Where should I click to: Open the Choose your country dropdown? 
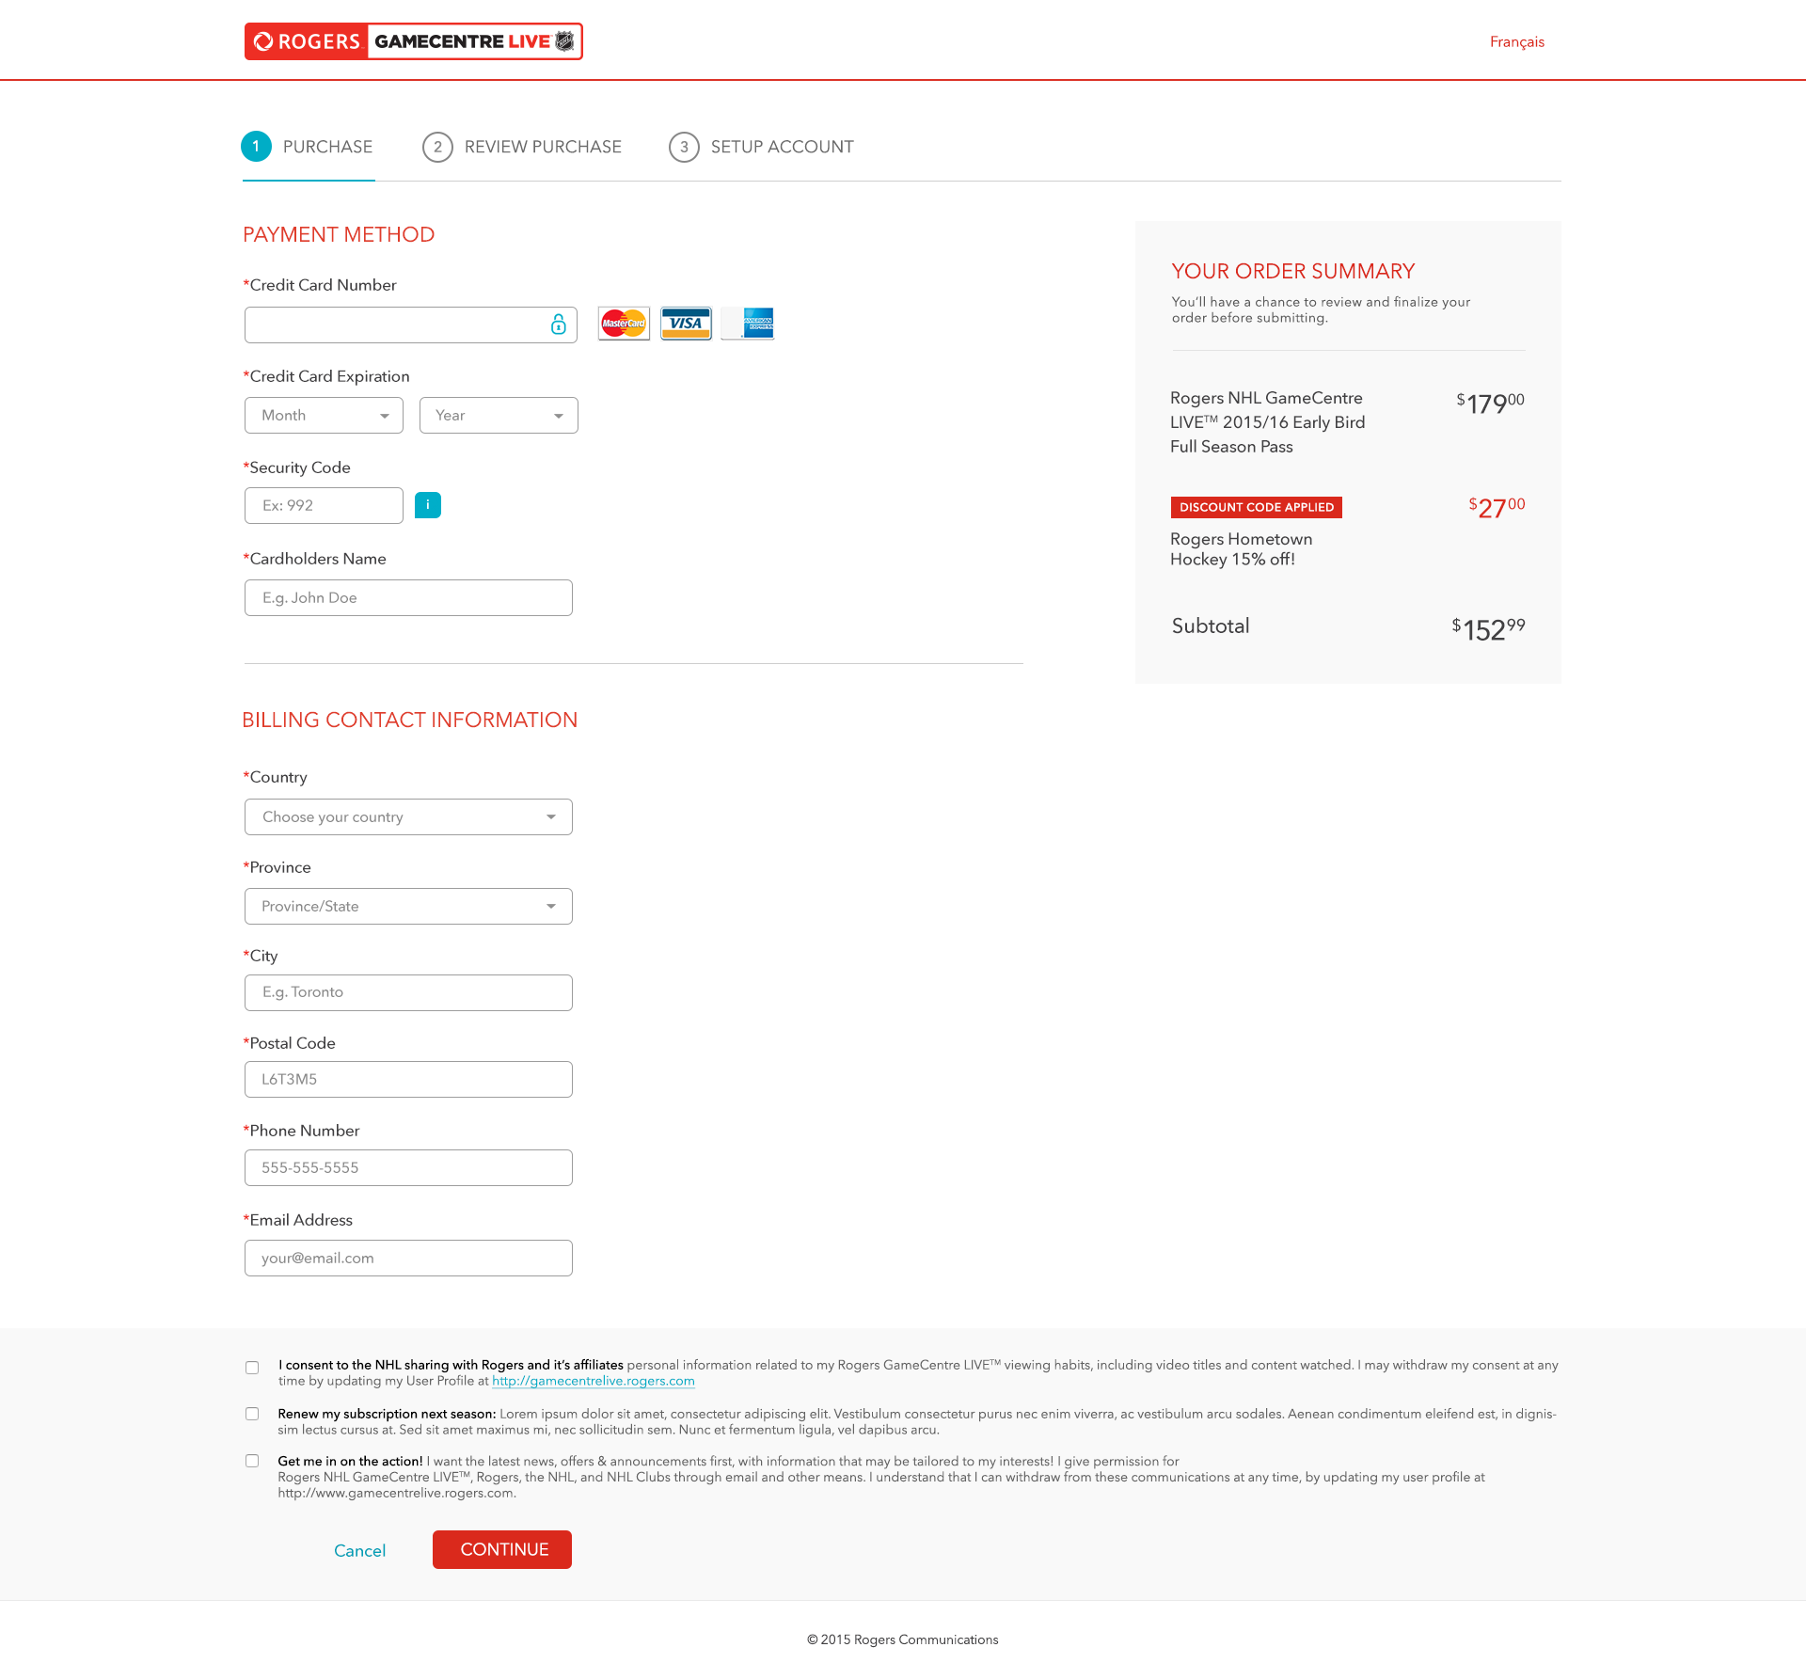[x=407, y=816]
